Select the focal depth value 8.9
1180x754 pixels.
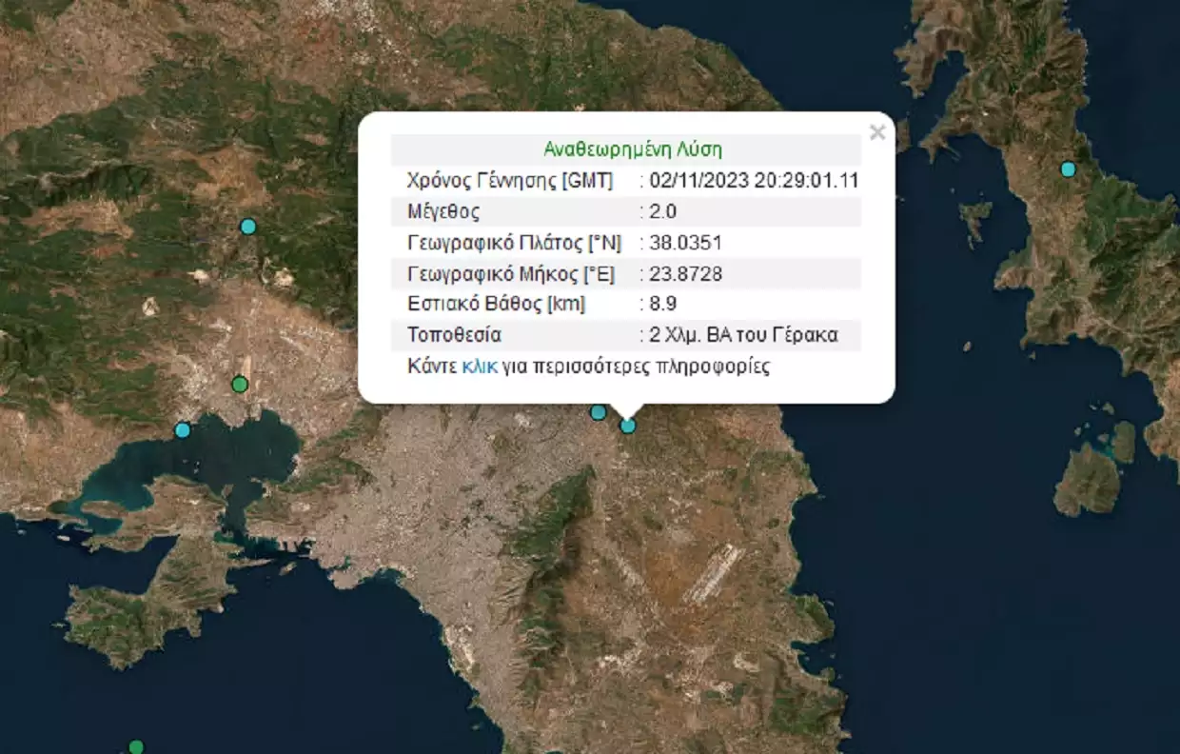tap(662, 305)
